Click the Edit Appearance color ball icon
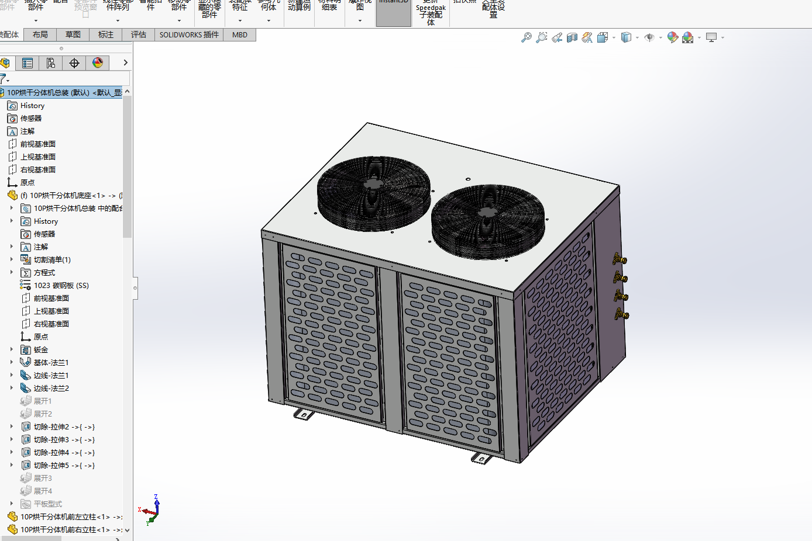The width and height of the screenshot is (812, 541). pos(673,37)
